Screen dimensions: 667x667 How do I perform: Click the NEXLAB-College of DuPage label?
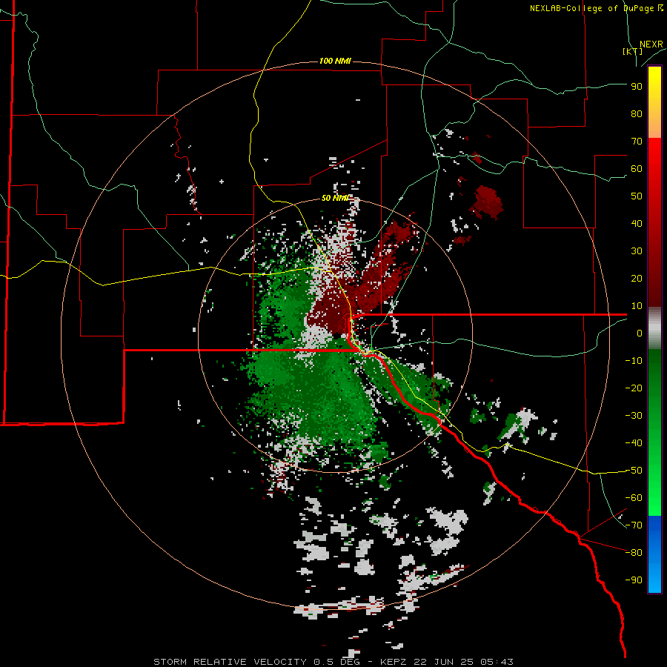(597, 8)
